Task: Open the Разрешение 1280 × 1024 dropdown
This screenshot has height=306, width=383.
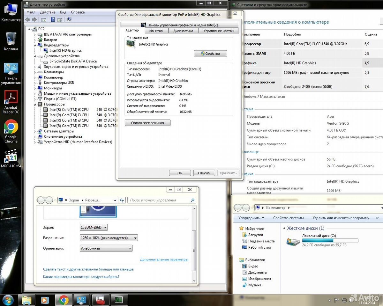Action: coord(109,238)
